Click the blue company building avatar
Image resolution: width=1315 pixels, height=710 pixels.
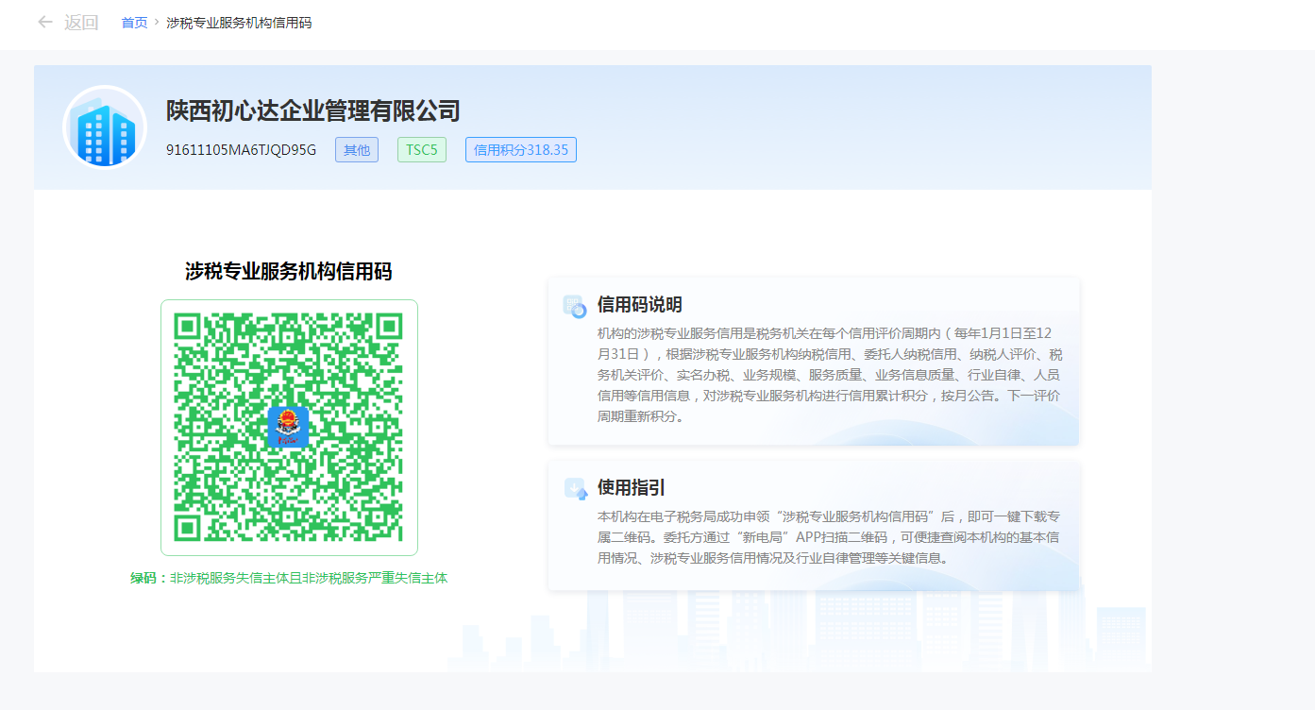[105, 127]
